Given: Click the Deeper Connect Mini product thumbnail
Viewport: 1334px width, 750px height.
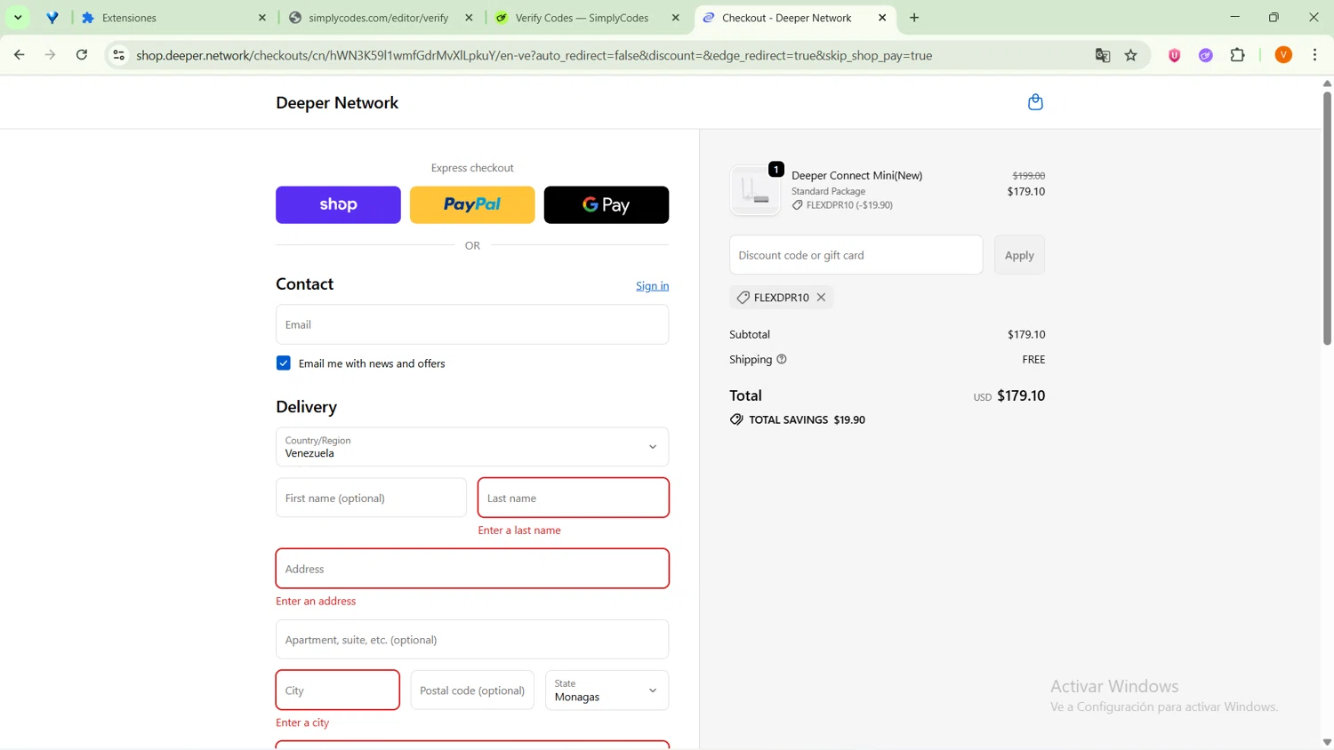Looking at the screenshot, I should tap(755, 189).
